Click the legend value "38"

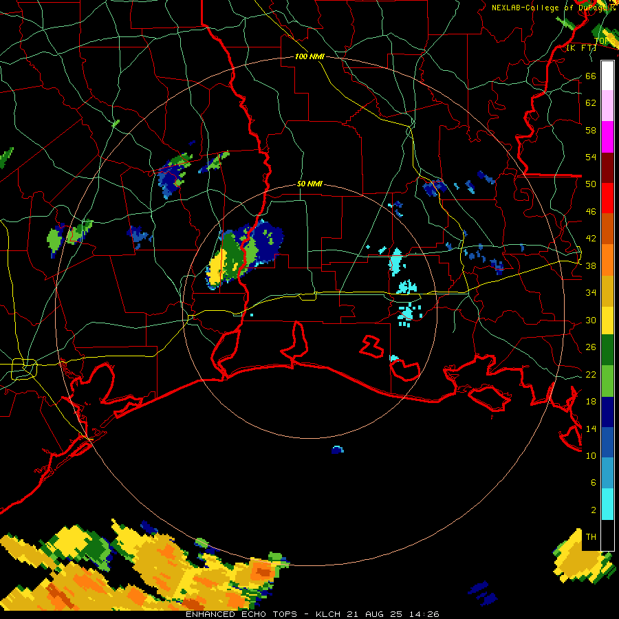(591, 266)
